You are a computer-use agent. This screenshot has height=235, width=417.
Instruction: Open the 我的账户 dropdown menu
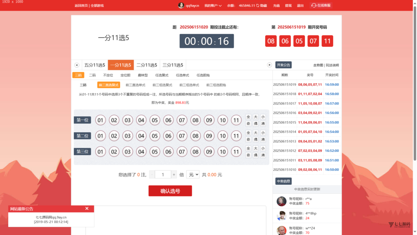coord(213,5)
